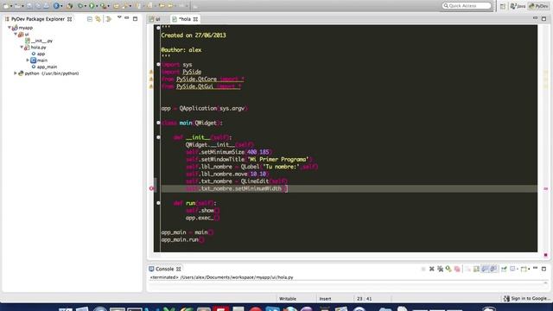
Task: Click the highlighted txt_nombre.setMinimumWidth code line
Action: tap(349, 188)
